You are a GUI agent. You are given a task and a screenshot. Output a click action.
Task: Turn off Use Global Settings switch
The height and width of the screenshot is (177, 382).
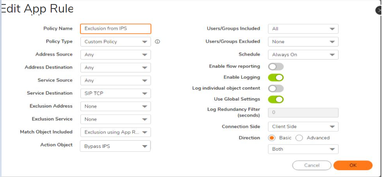[276, 99]
